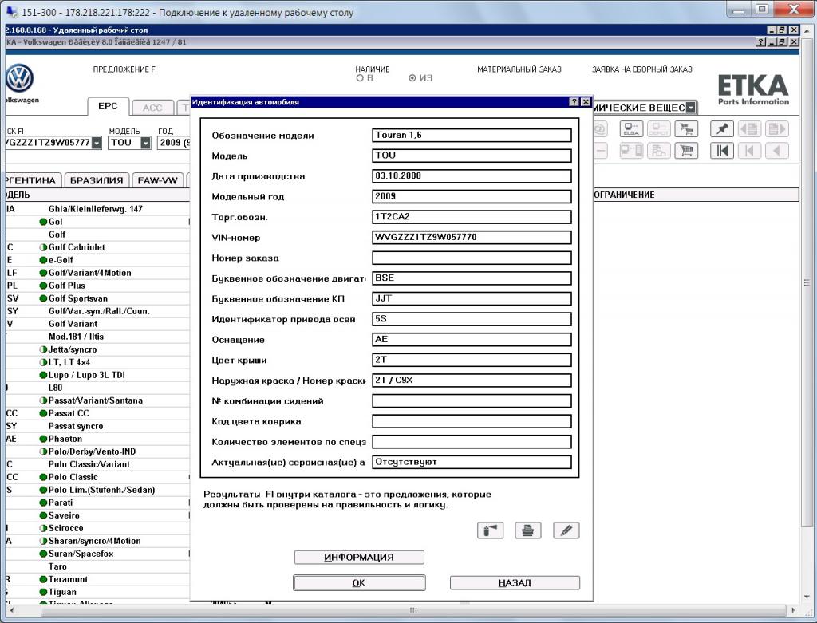This screenshot has height=623, width=817.
Task: Open the VIN search dropdown arrow
Action: tap(97, 143)
